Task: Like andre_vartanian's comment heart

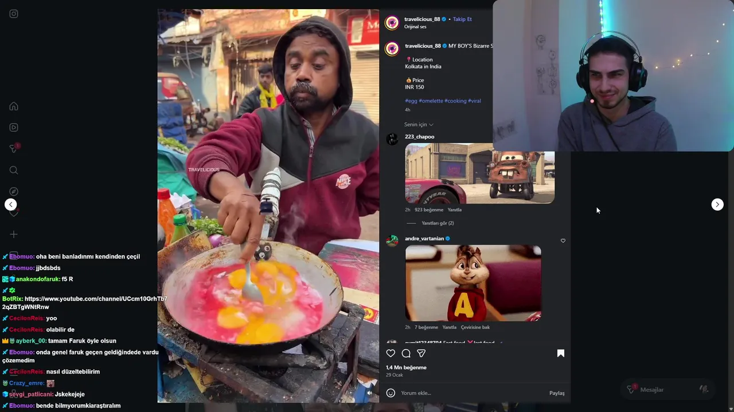Action: (563, 241)
